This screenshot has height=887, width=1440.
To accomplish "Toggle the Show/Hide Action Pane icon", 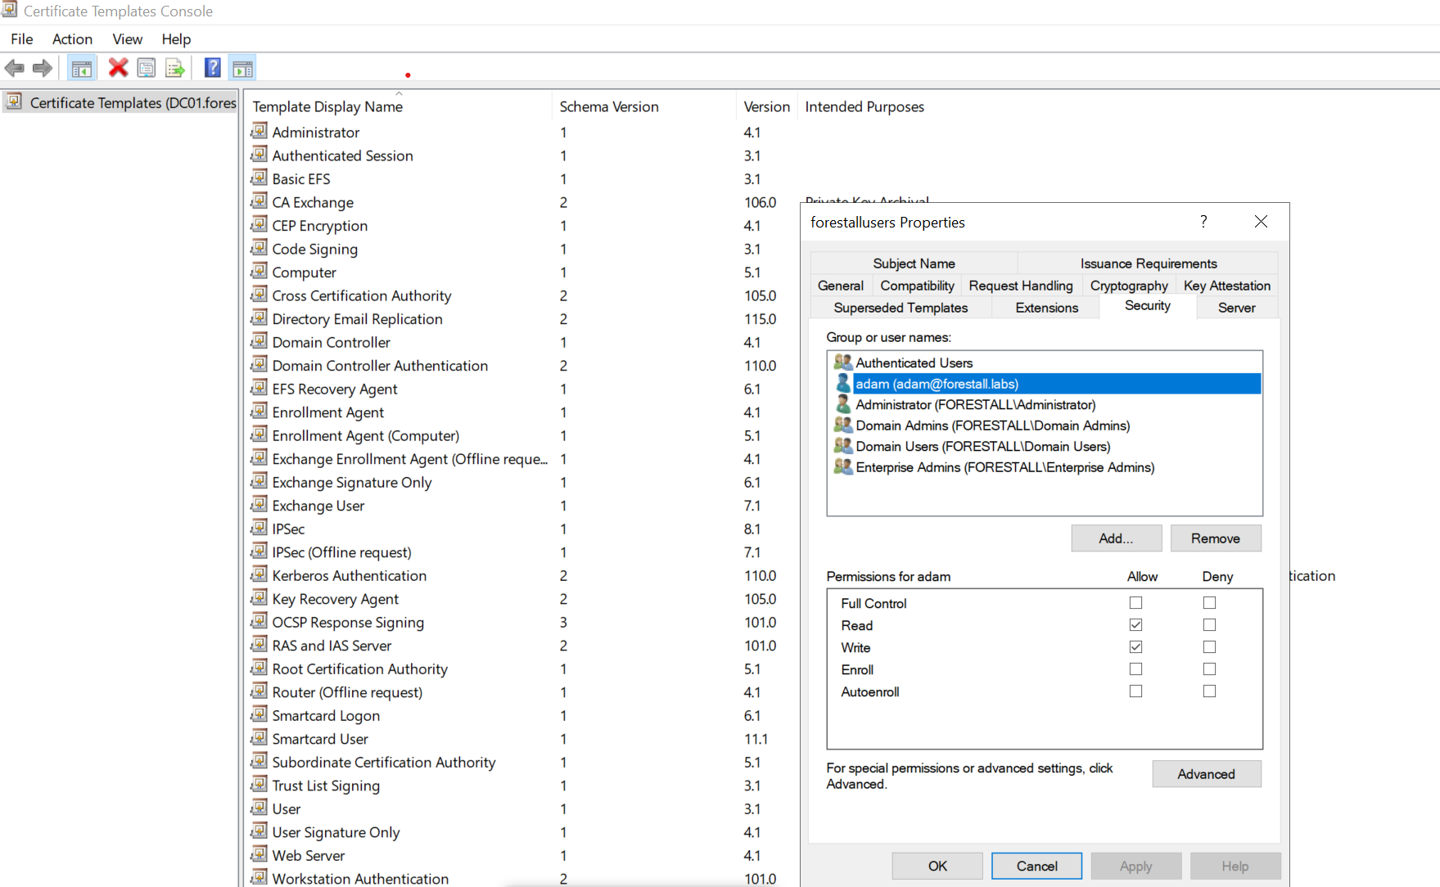I will pos(242,68).
